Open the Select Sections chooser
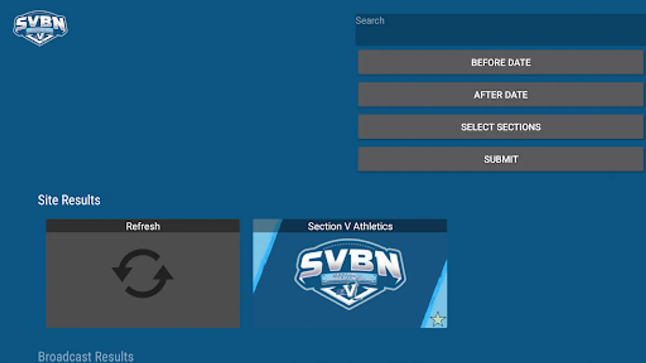The height and width of the screenshot is (363, 646). [501, 127]
